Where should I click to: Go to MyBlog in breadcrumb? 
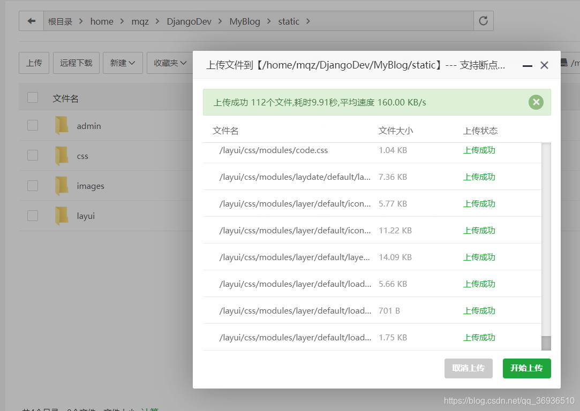(x=245, y=21)
